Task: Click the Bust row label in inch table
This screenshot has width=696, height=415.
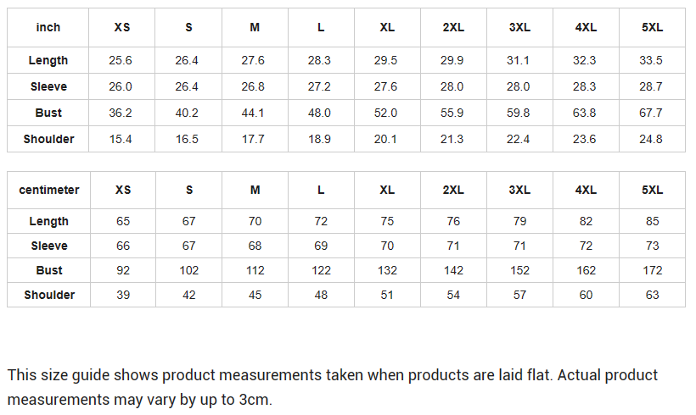Action: tap(48, 113)
